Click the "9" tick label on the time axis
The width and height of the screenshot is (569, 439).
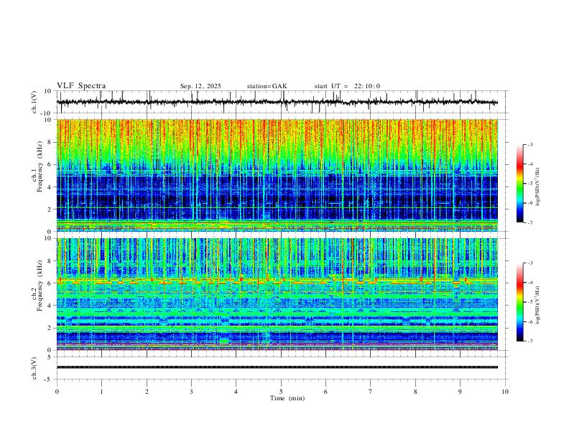point(460,392)
